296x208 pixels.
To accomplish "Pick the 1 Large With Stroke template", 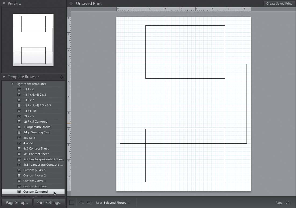I will [x=37, y=127].
